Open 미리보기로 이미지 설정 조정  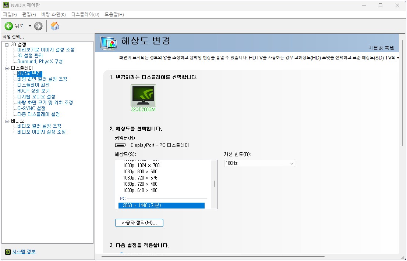pos(46,50)
